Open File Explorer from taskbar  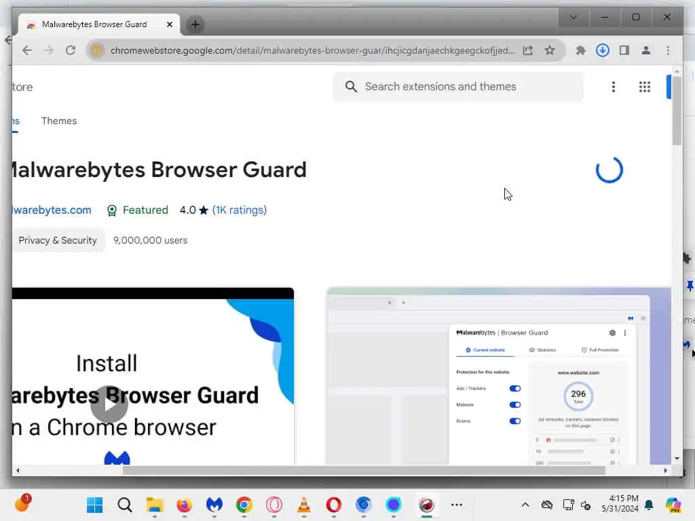pyautogui.click(x=155, y=505)
